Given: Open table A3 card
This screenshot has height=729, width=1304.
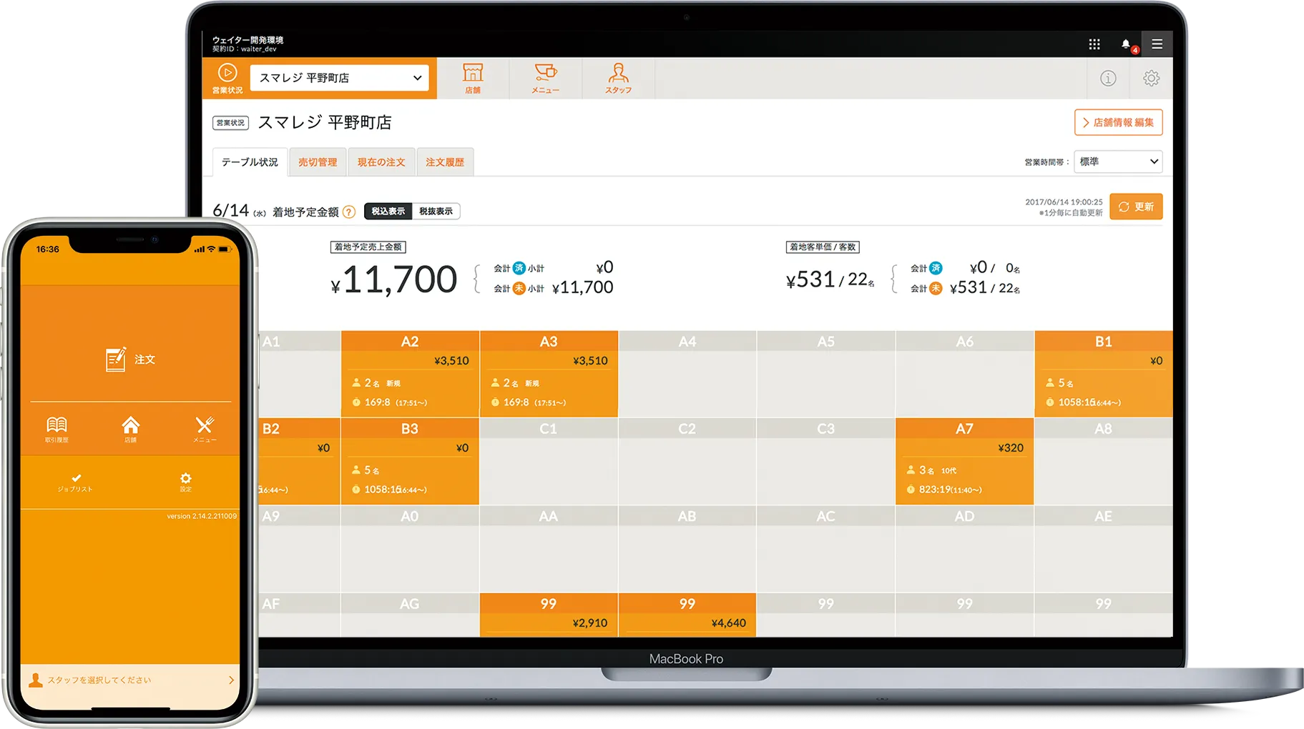Looking at the screenshot, I should [549, 374].
